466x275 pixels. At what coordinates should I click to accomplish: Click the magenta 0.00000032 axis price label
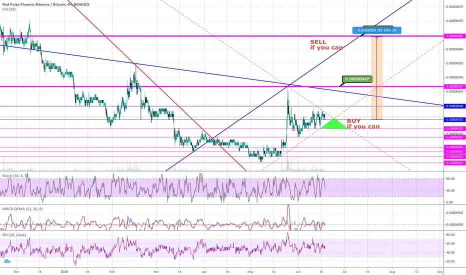pos(454,128)
